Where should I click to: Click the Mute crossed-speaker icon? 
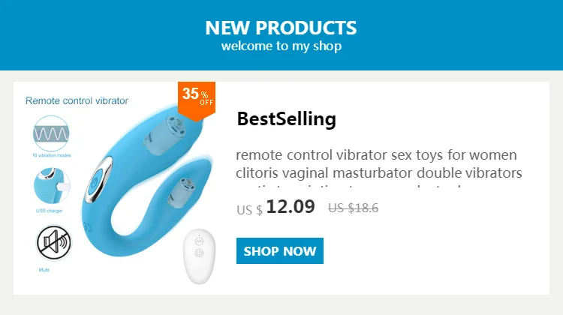[53, 242]
